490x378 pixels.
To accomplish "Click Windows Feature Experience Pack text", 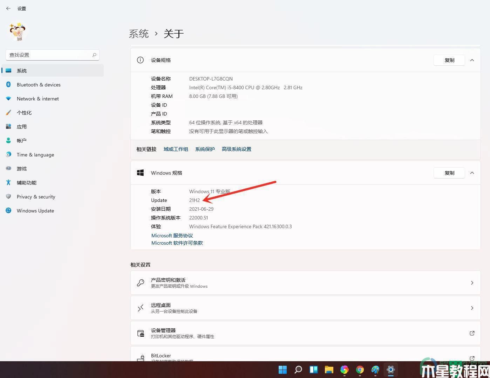I will point(240,226).
